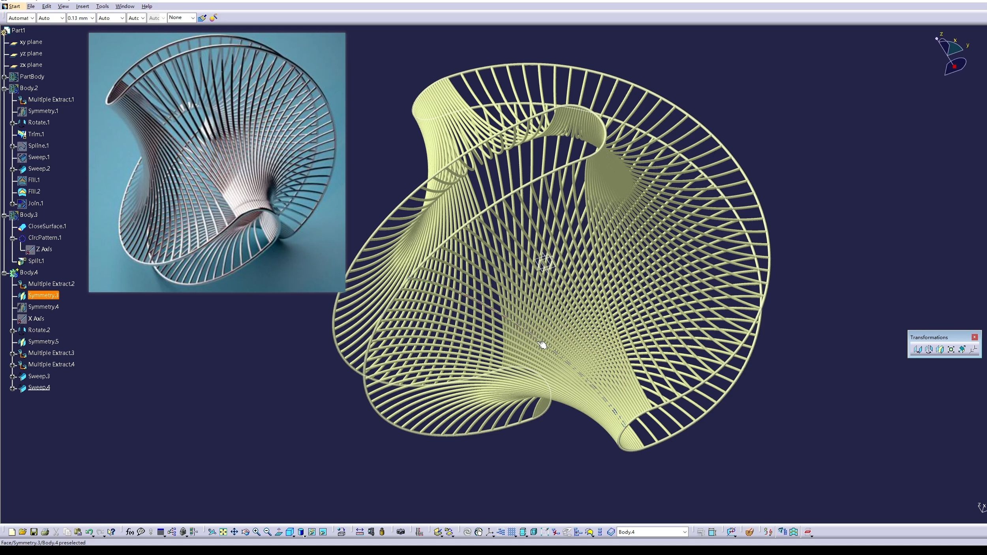This screenshot has height=555, width=987.
Task: Open the Body.4 current body dropdown
Action: pyautogui.click(x=652, y=532)
